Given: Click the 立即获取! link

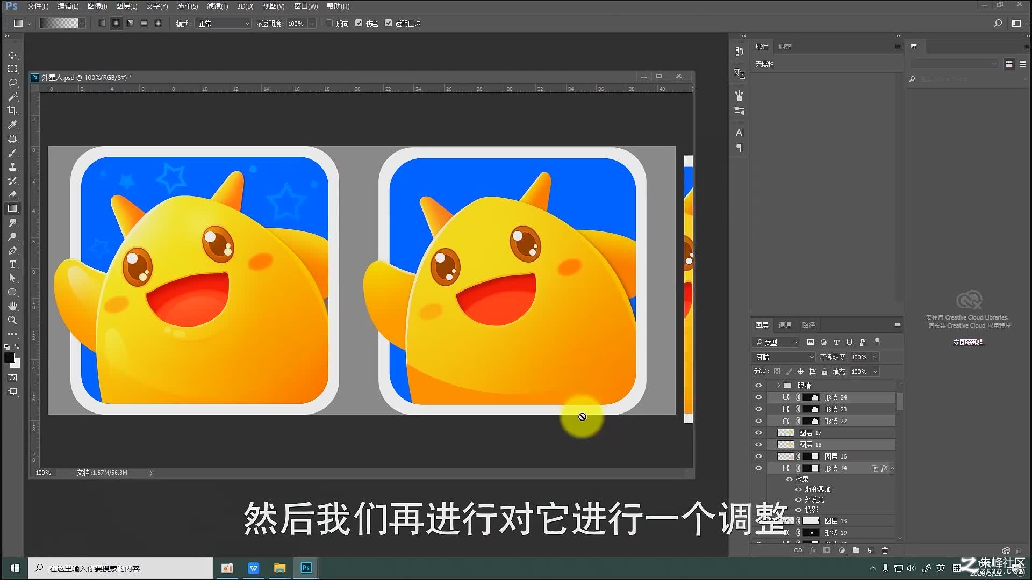Looking at the screenshot, I should [969, 342].
